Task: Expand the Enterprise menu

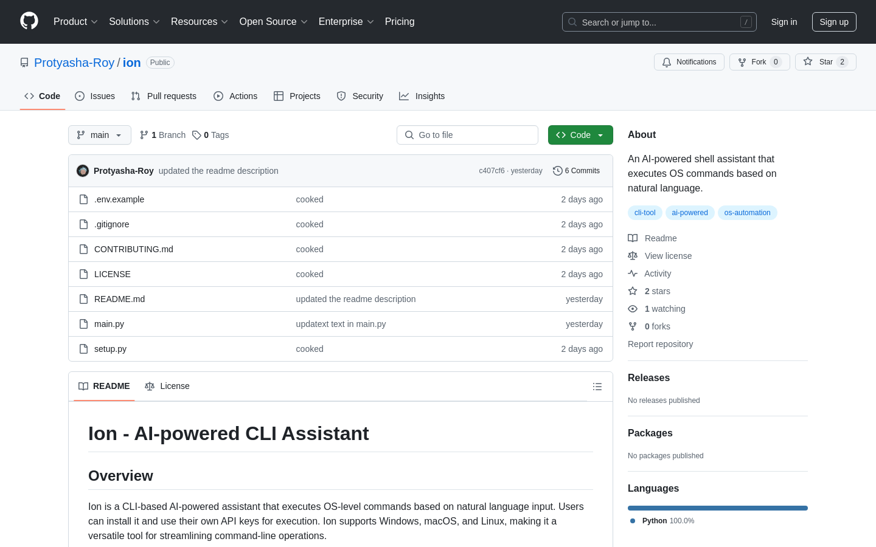Action: click(346, 22)
